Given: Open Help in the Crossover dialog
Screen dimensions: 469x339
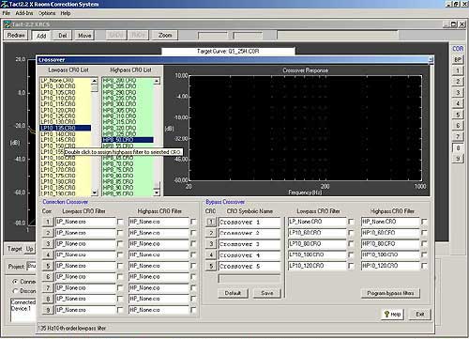Looking at the screenshot, I should pos(393,314).
